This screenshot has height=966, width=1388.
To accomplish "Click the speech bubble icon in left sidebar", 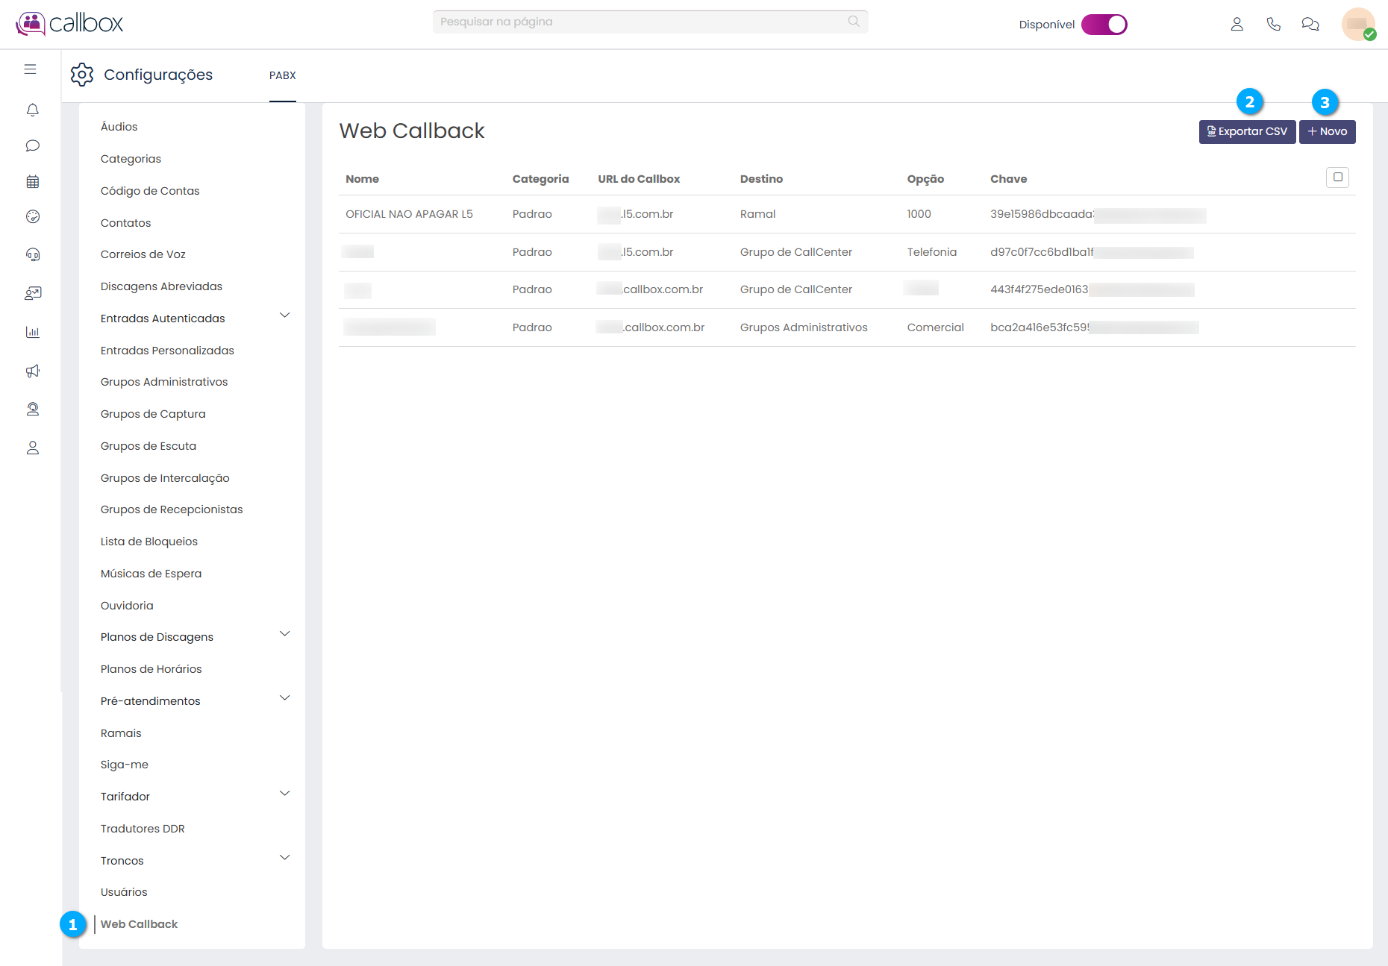I will 32,145.
